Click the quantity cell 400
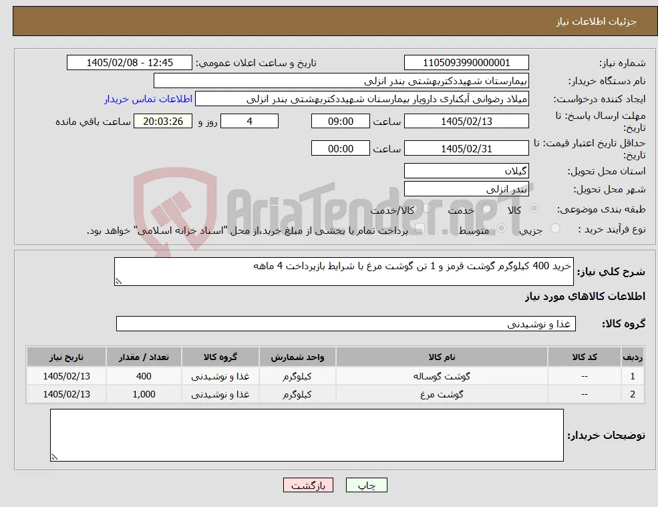This screenshot has width=658, height=507. pyautogui.click(x=144, y=376)
